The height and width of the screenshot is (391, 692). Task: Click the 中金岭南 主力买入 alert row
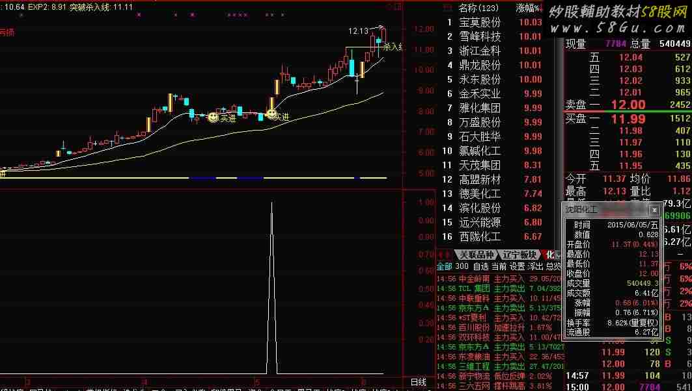tap(500, 279)
